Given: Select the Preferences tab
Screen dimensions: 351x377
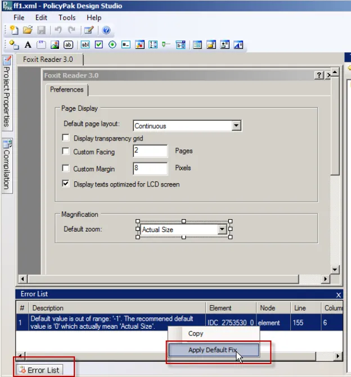Looking at the screenshot, I should pyautogui.click(x=67, y=90).
